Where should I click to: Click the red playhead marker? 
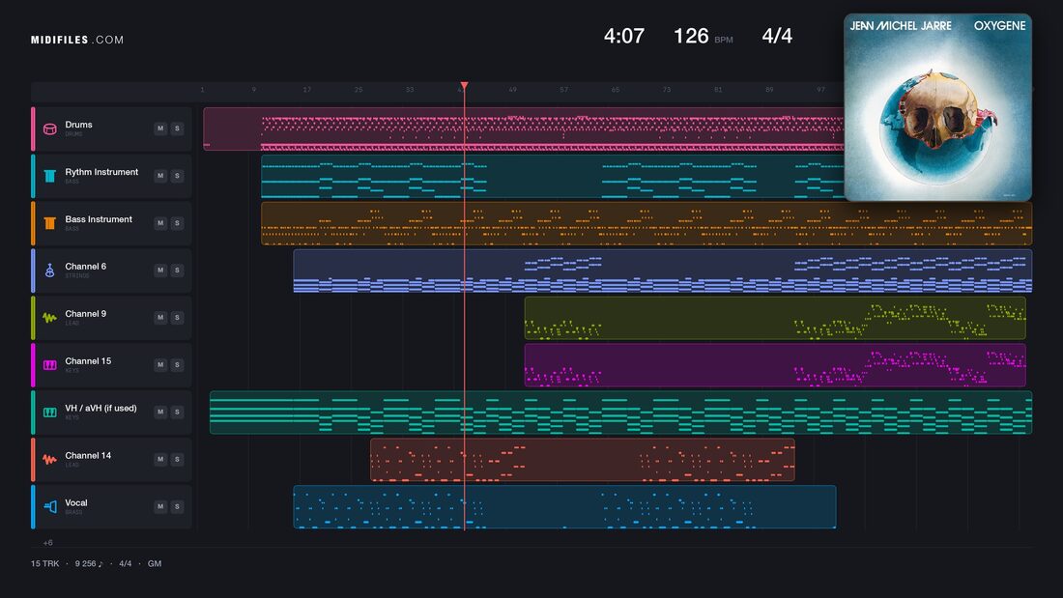click(464, 86)
